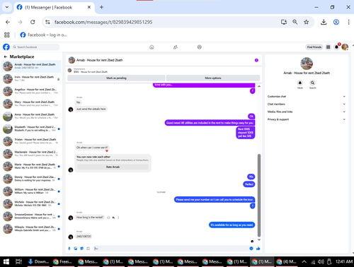This screenshot has height=267, width=354.
Task: Open the Tristan conversation in list
Action: coord(31,141)
